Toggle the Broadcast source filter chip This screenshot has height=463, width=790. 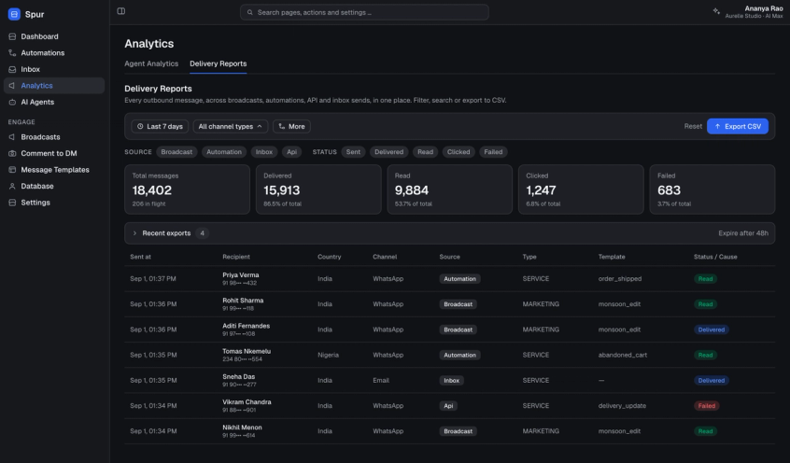tap(176, 151)
